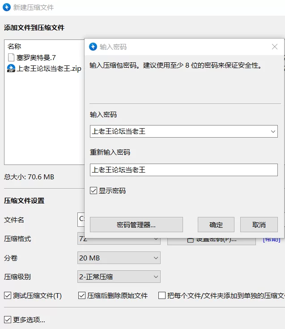Disable 压缩后删除原始文件 option
The height and width of the screenshot is (329, 285).
tap(82, 295)
